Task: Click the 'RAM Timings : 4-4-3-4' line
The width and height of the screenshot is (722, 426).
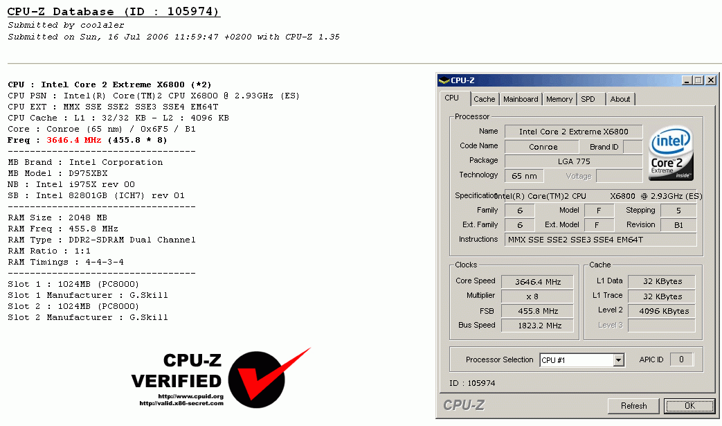Action: click(65, 262)
